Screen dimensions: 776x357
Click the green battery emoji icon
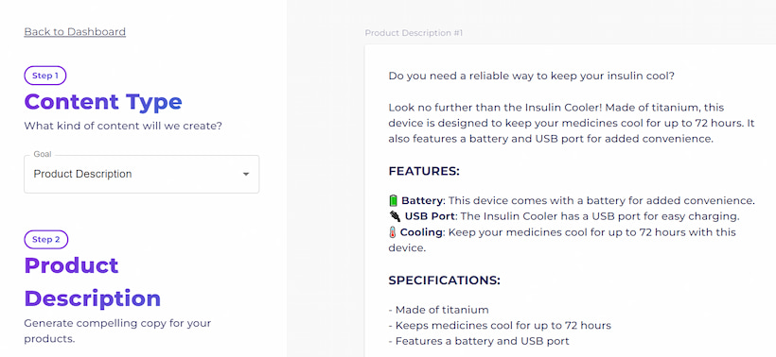[393, 200]
